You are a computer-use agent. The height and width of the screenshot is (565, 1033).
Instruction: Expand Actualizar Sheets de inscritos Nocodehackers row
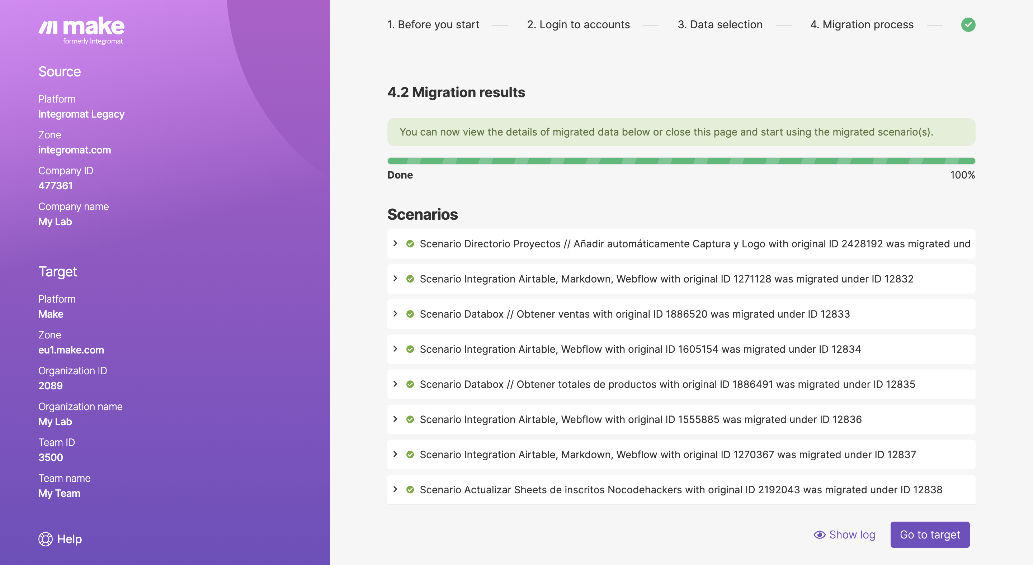(x=395, y=490)
